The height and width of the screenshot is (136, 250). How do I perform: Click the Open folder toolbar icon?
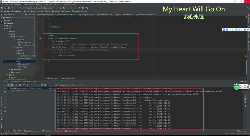pos(2,8)
